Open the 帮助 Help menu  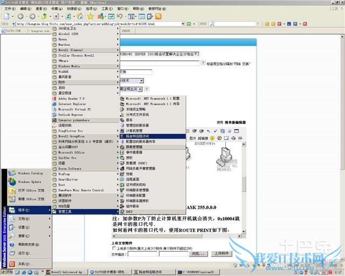[x=138, y=9]
